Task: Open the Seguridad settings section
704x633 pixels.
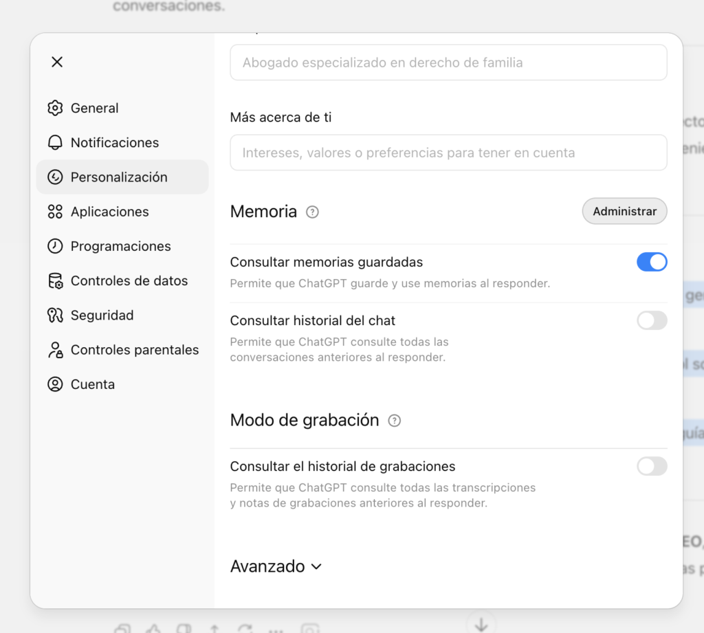Action: [102, 315]
